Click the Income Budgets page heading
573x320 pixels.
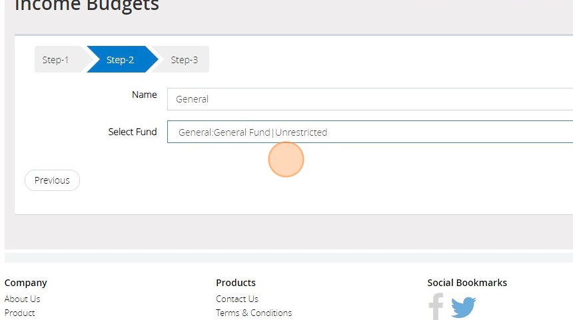click(x=87, y=6)
